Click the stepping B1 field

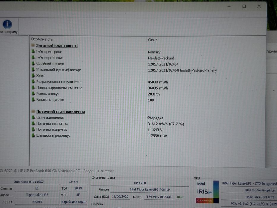tap(37, 189)
